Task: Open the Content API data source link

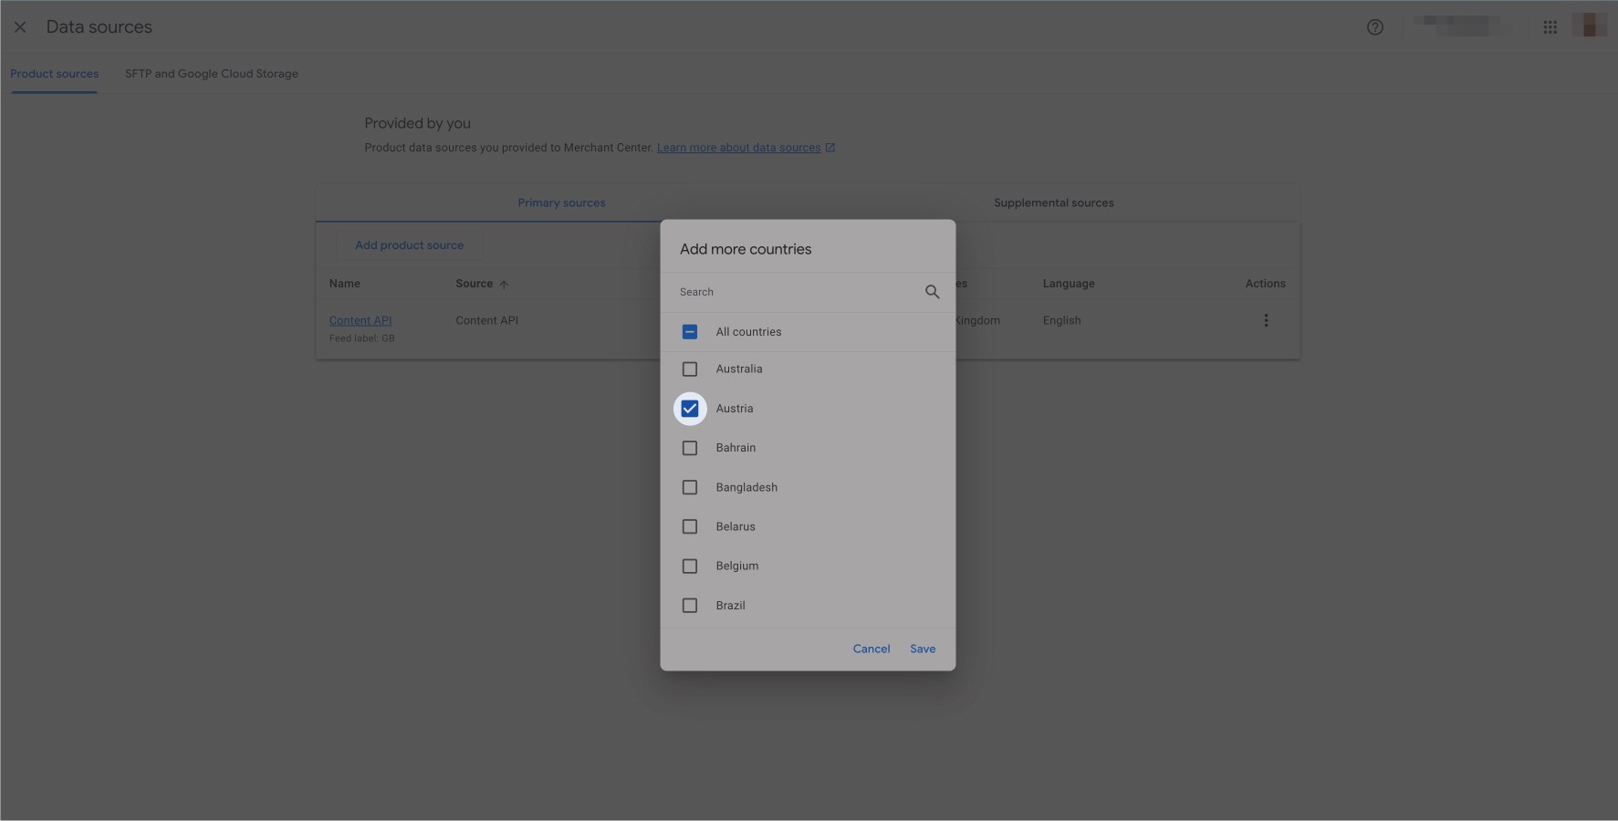Action: click(x=360, y=320)
